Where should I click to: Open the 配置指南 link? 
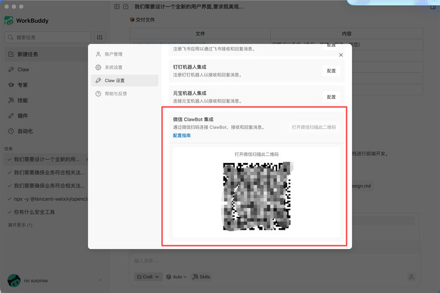click(182, 136)
